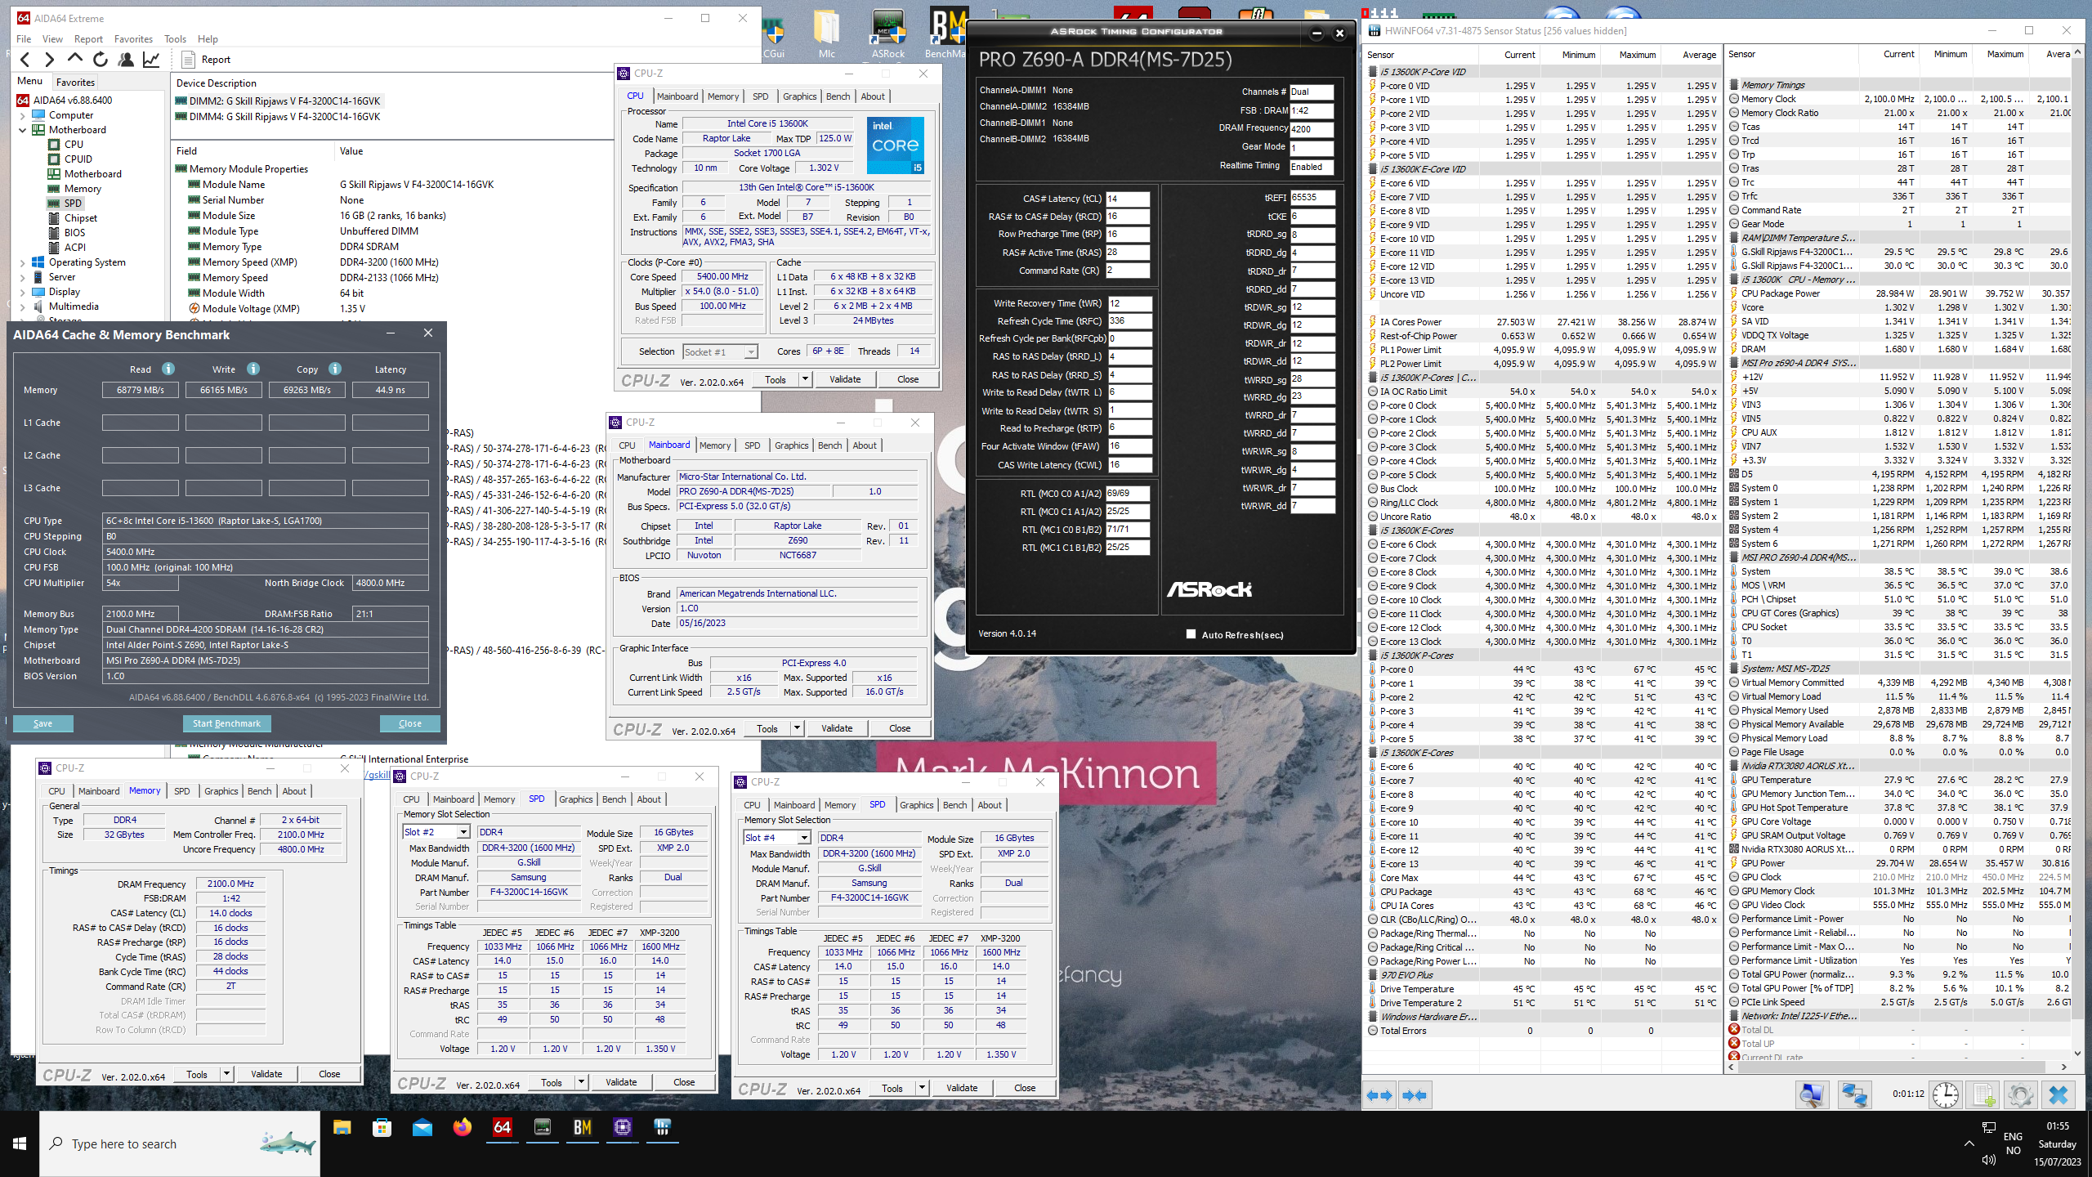Click HWiNFO right panel horizontal scrollbar
2092x1177 pixels.
[1893, 1067]
